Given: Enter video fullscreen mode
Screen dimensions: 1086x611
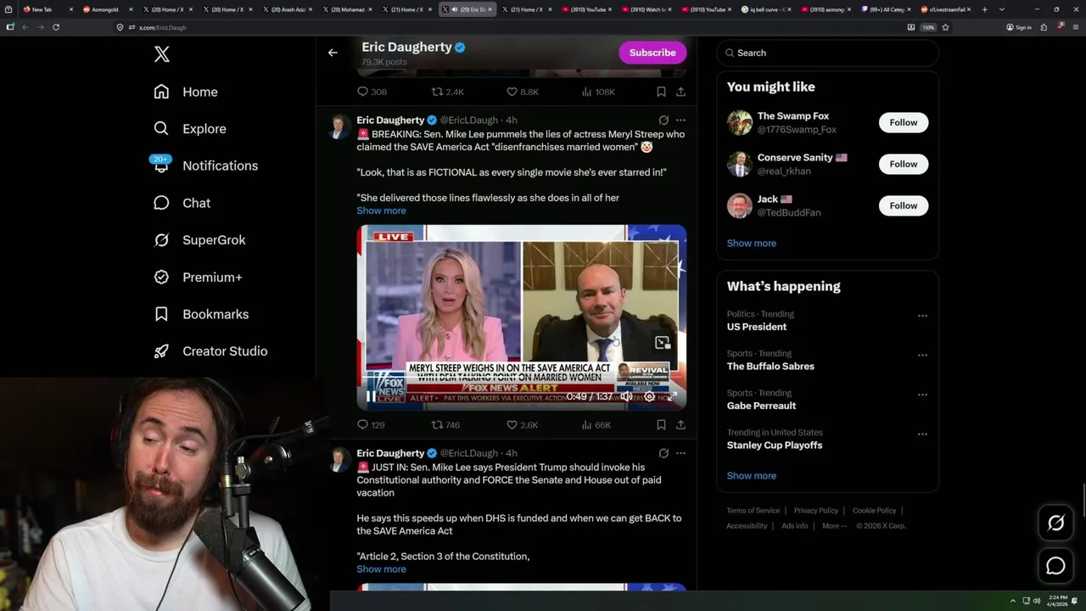Looking at the screenshot, I should click(x=672, y=396).
